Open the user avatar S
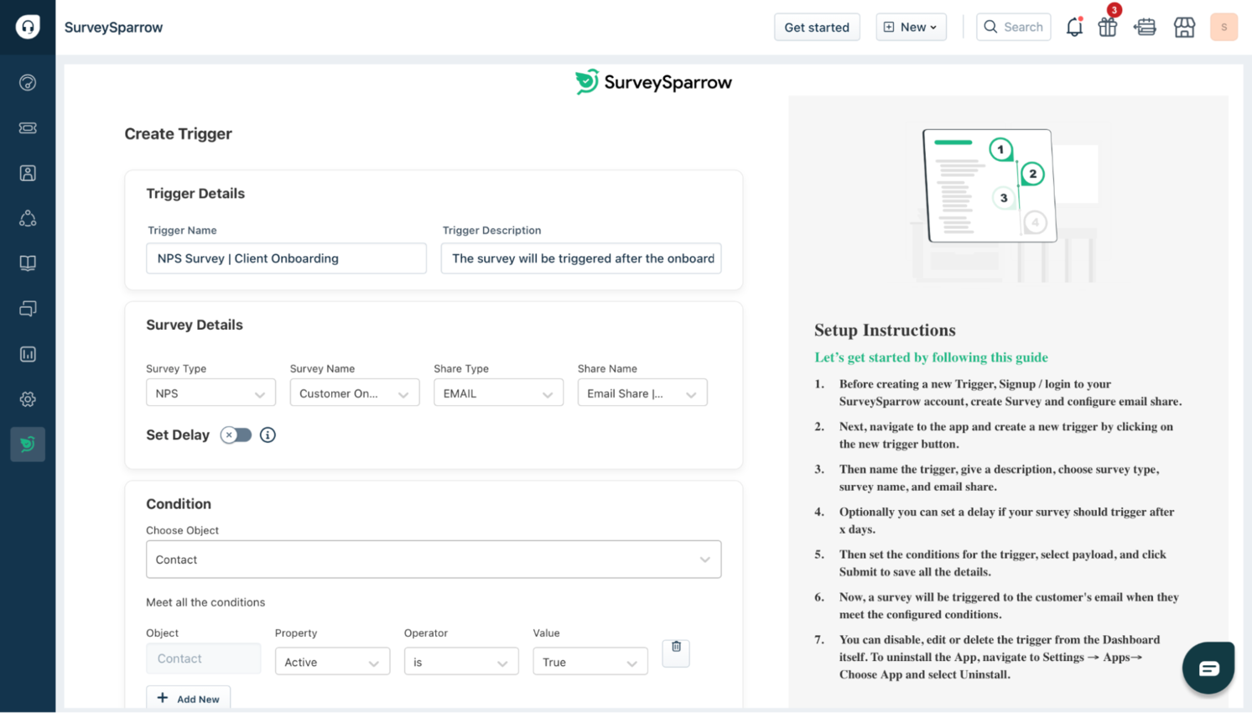Image resolution: width=1252 pixels, height=713 pixels. click(x=1223, y=27)
